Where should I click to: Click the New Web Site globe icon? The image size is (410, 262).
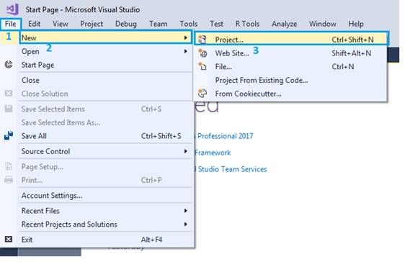tap(202, 53)
